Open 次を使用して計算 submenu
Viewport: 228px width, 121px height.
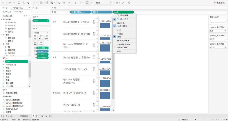coord(124,44)
